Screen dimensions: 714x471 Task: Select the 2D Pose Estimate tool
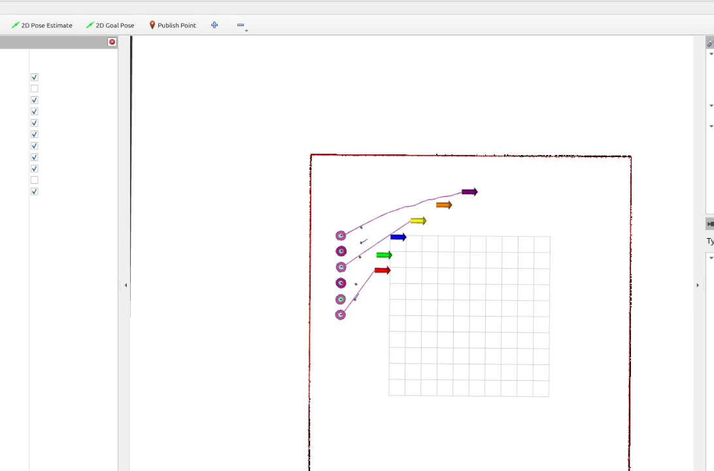pyautogui.click(x=42, y=26)
